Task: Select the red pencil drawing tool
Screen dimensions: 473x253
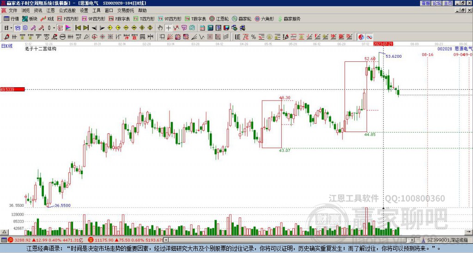Action: (6, 37)
